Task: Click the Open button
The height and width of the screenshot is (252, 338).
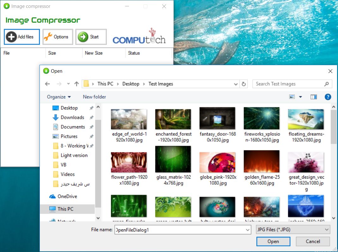Action: 273,241
